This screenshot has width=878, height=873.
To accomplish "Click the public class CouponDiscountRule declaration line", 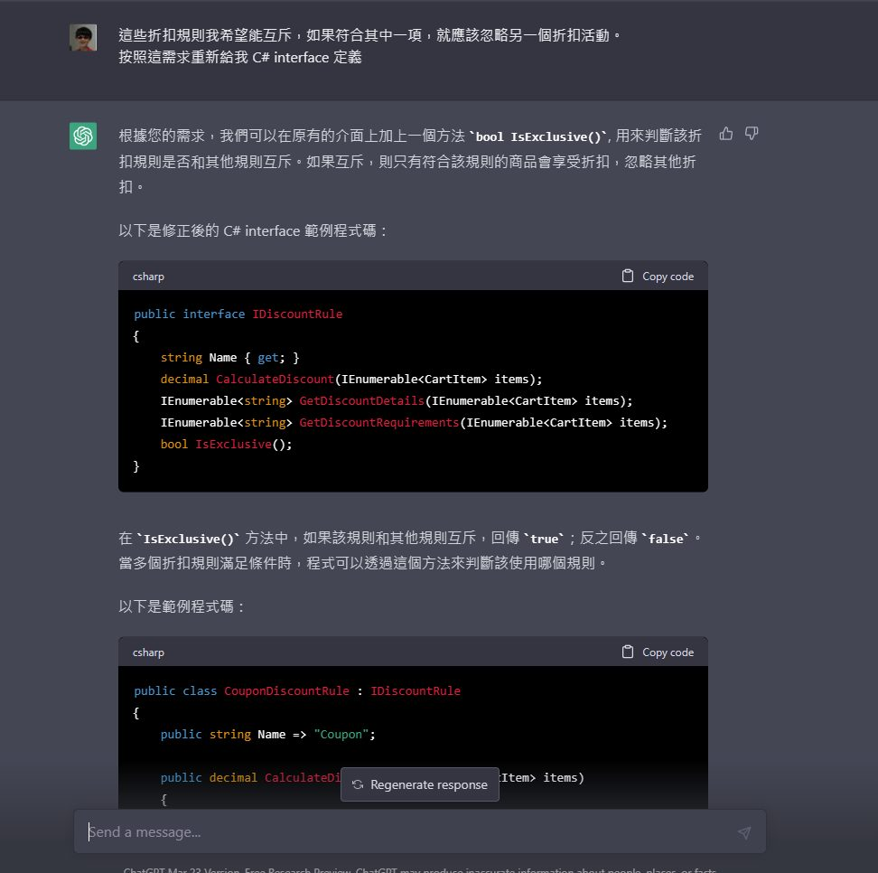I will point(297,691).
